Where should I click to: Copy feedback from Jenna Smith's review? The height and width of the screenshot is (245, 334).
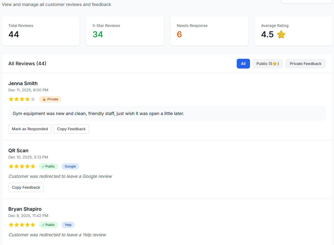tap(71, 129)
